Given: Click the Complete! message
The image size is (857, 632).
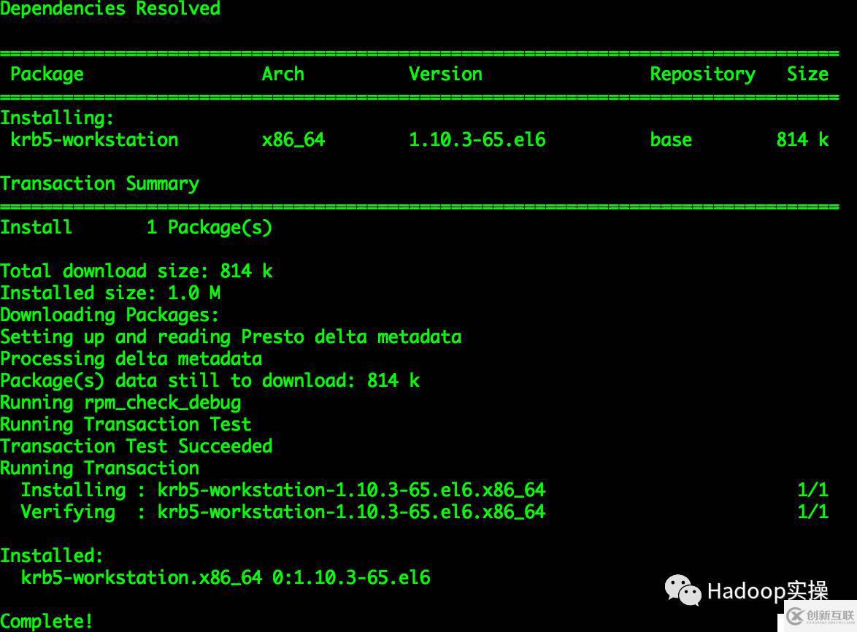Looking at the screenshot, I should [x=47, y=620].
